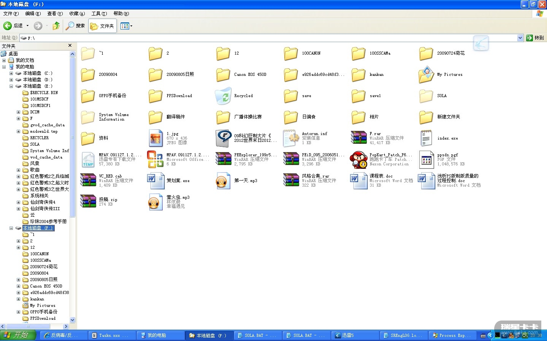Image resolution: width=547 pixels, height=341 pixels.
Task: Click the up-one-level folder icon in toolbar
Action: [56, 26]
